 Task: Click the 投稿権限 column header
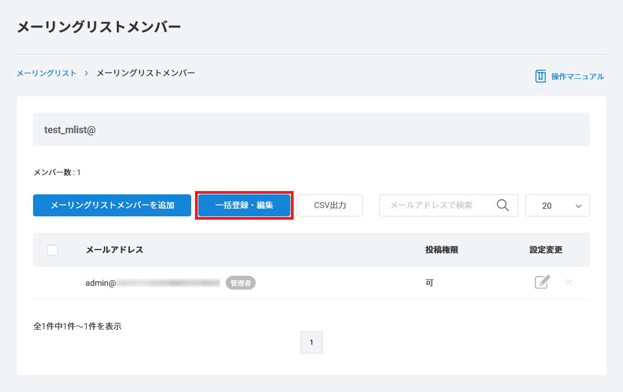pos(441,250)
